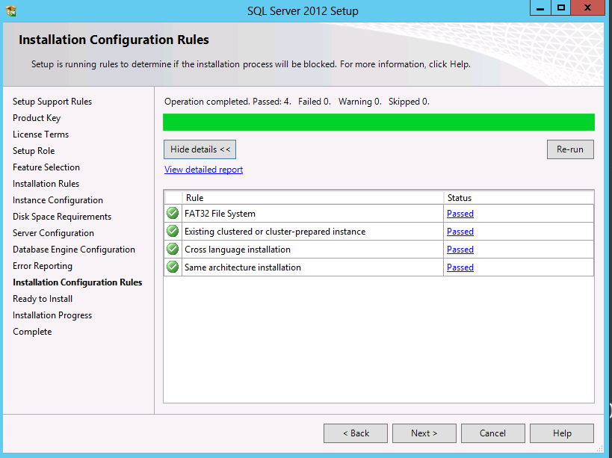Minimize the SQL Server 2012 Setup window

(540, 7)
